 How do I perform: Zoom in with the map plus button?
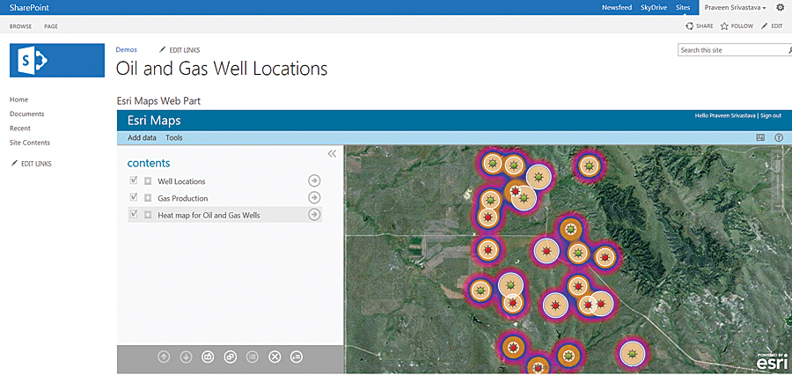[x=778, y=157]
